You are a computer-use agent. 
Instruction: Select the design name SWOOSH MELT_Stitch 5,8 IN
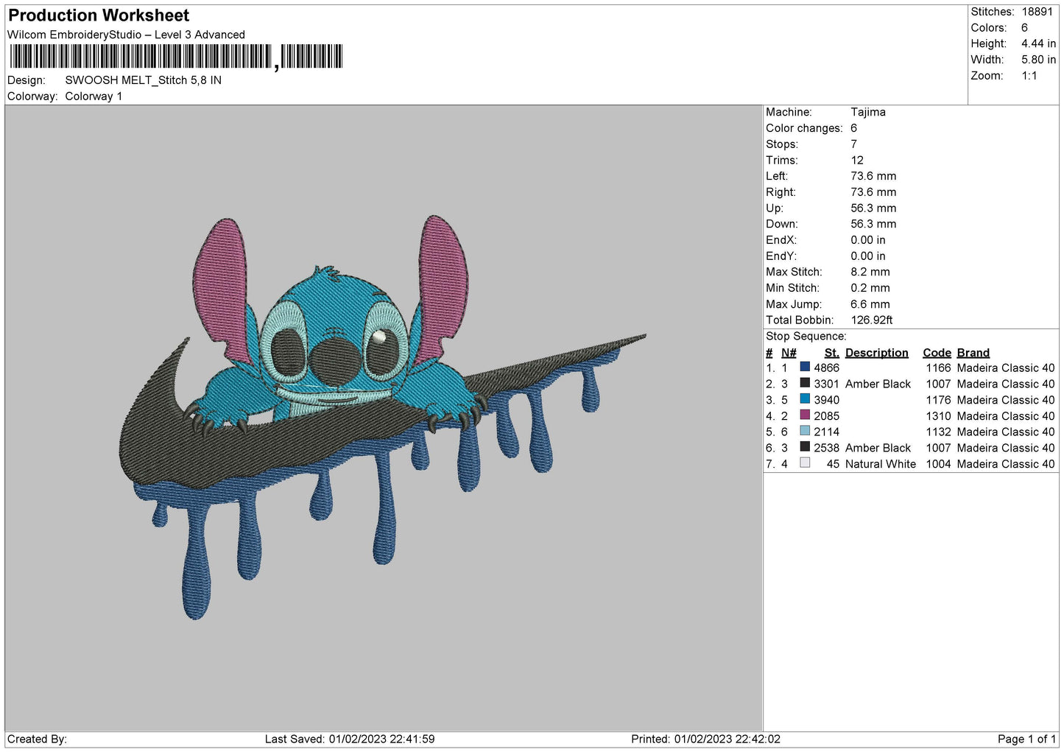pos(143,80)
